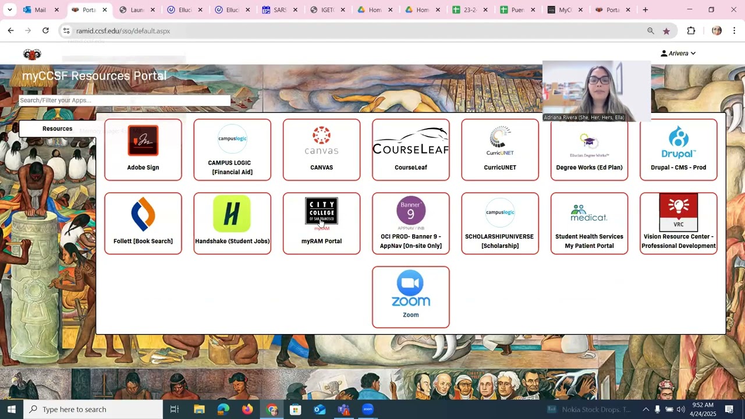Image resolution: width=745 pixels, height=419 pixels.
Task: Open the Zoom app tile
Action: coord(411,297)
